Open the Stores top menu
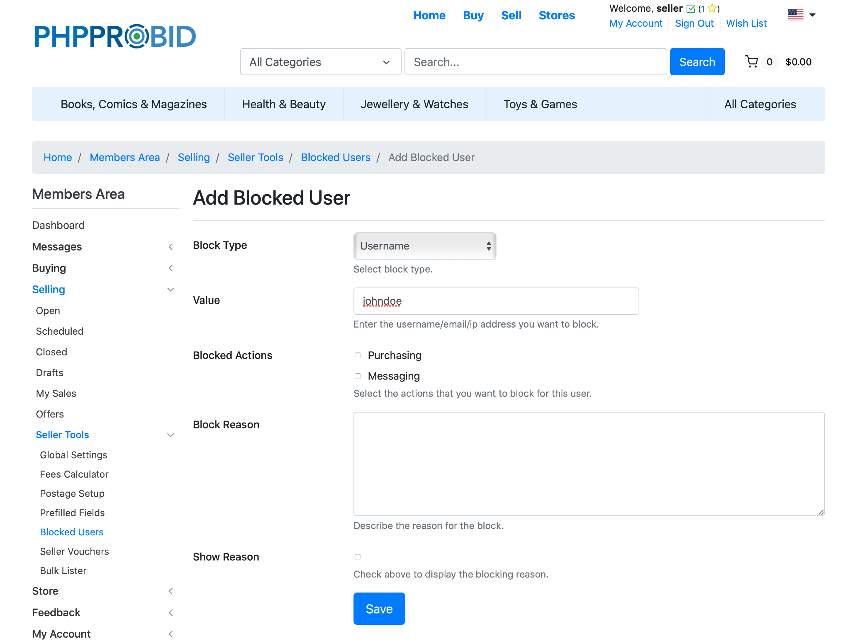 click(557, 15)
